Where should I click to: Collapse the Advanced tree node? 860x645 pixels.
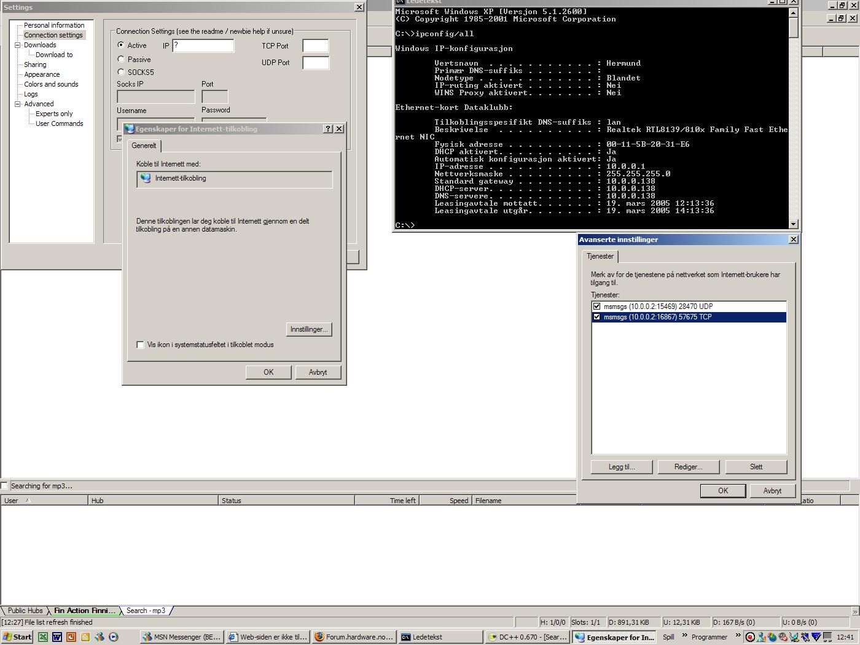pyautogui.click(x=18, y=104)
